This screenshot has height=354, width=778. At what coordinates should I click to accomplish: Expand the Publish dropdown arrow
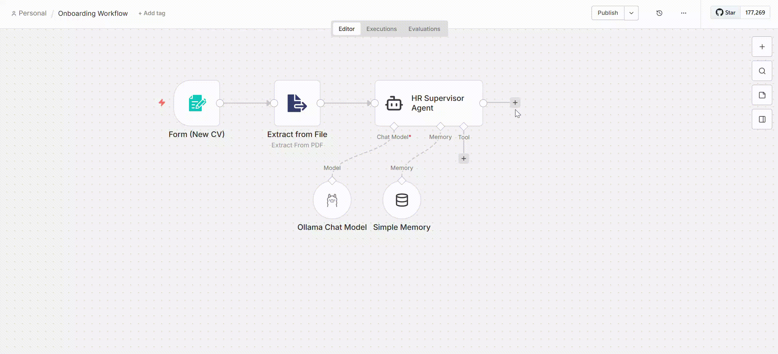click(x=631, y=13)
